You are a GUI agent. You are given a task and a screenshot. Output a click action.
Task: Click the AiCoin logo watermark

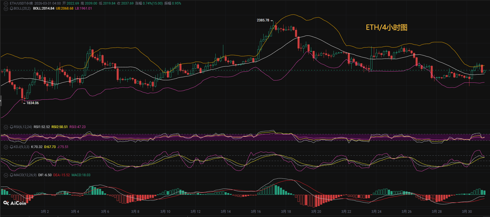click(15, 203)
